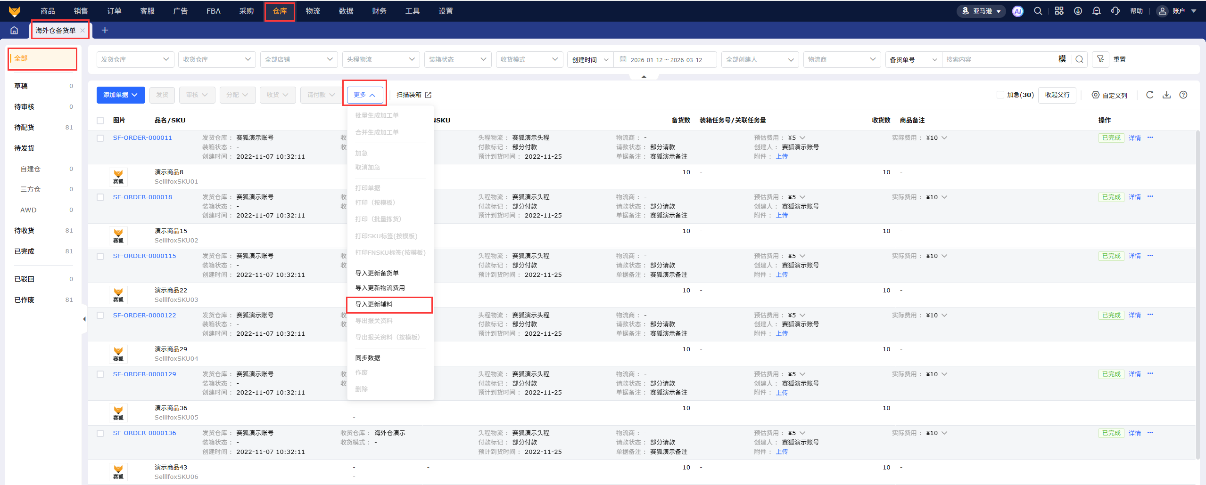Open the 物流商 filter dropdown

coord(842,59)
